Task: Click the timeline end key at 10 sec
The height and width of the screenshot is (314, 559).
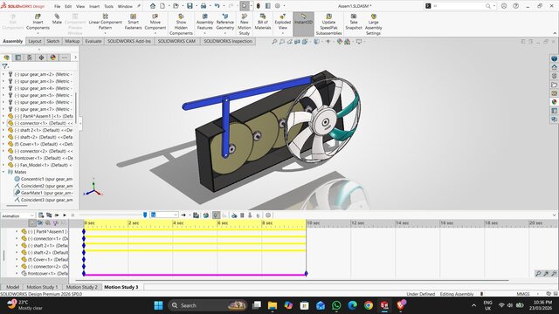Action: [306, 273]
